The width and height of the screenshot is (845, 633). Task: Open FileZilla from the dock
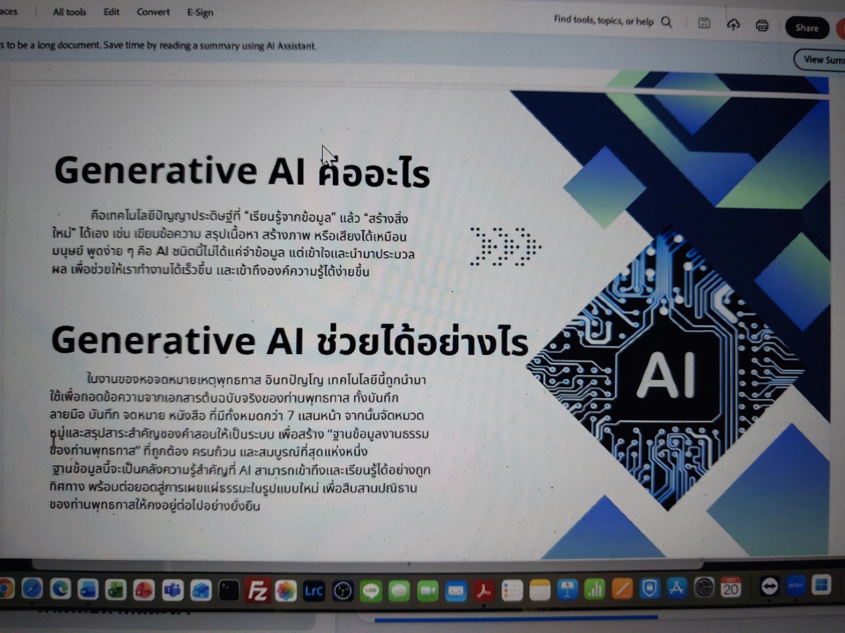(x=257, y=590)
